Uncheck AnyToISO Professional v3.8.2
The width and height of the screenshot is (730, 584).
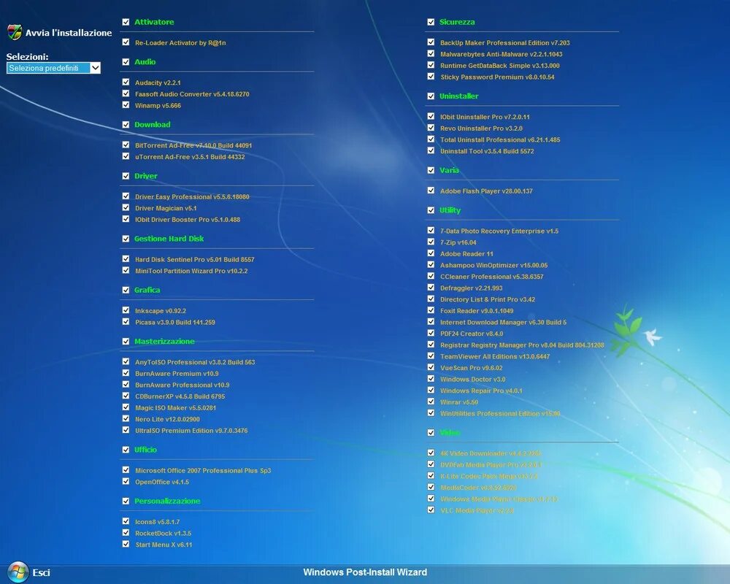pos(126,361)
